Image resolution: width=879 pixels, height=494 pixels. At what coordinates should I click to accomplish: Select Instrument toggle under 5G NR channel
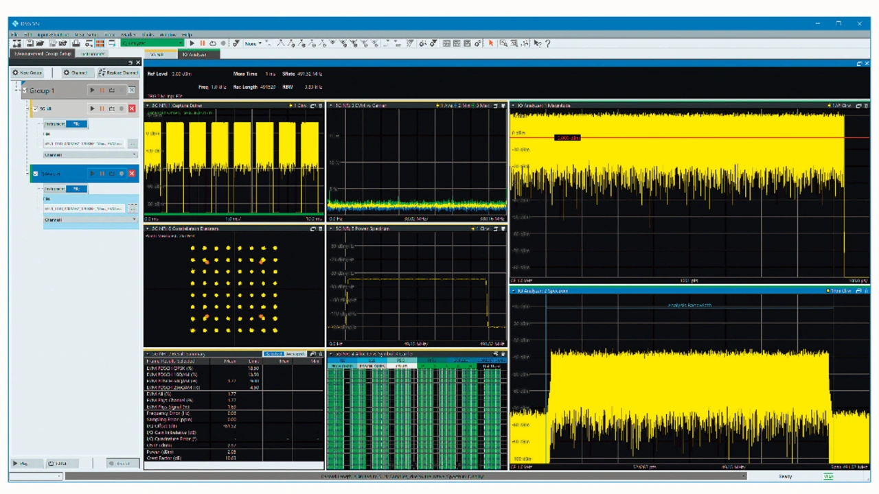click(x=55, y=123)
